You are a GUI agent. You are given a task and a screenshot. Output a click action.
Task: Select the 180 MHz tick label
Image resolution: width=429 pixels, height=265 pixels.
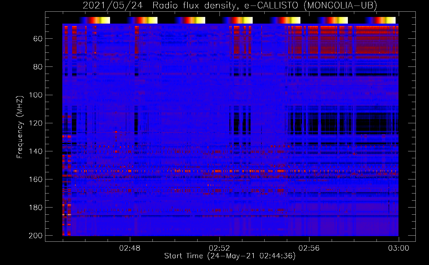pos(36,207)
